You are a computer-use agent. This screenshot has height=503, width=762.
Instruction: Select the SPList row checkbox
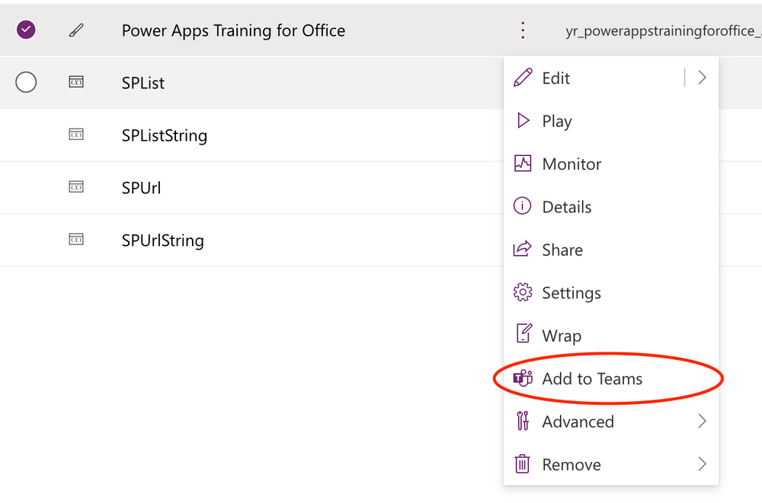coord(26,81)
